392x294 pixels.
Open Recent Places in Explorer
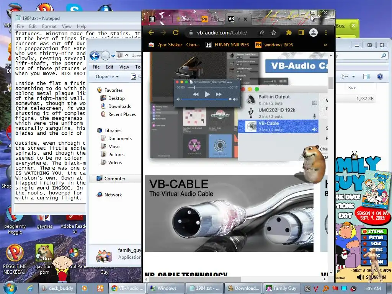122,114
